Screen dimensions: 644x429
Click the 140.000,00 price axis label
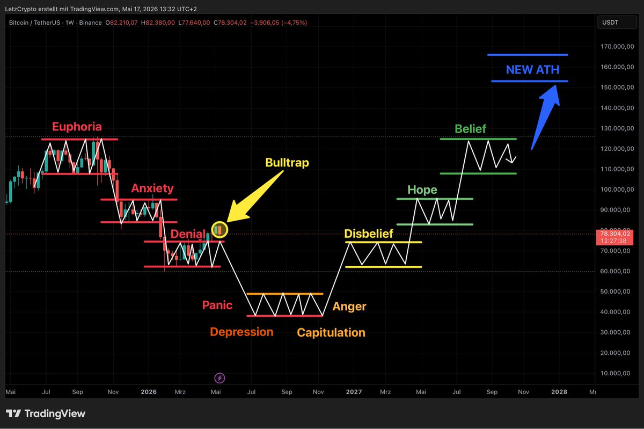(x=618, y=108)
